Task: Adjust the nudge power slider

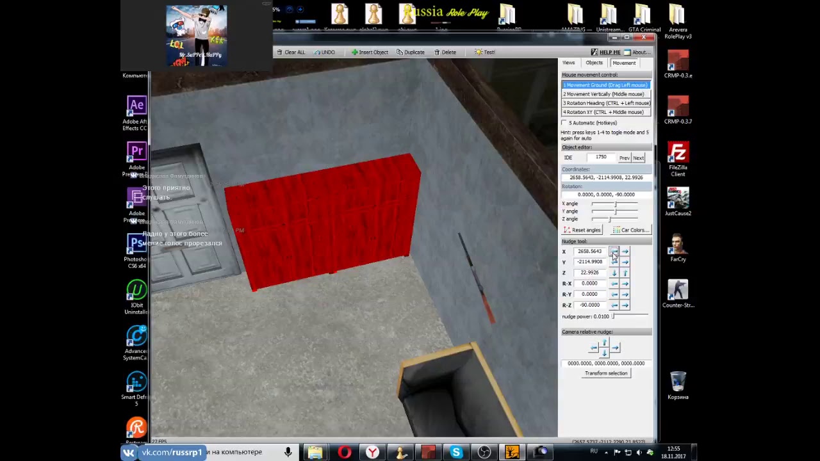Action: click(x=630, y=316)
